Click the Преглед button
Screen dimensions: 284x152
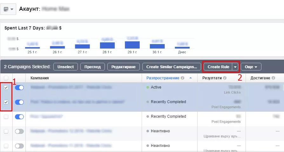(x=92, y=67)
